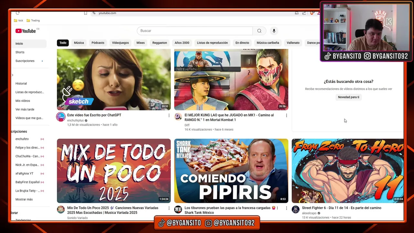Open Vídeos que me gustan
This screenshot has height=233, width=414.
point(29,118)
